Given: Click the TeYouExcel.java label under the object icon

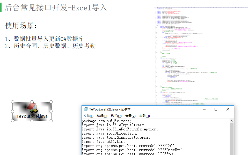Looking at the screenshot, I should click(32, 116).
